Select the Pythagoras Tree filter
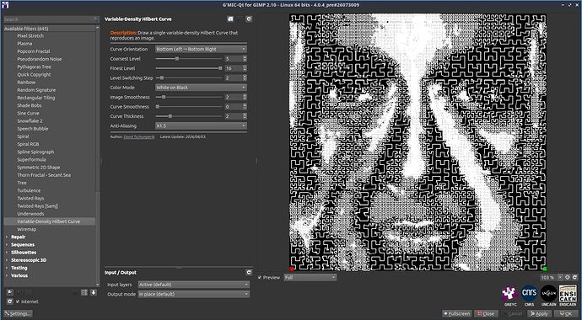Screen dimensions: 582x320 pyautogui.click(x=34, y=67)
